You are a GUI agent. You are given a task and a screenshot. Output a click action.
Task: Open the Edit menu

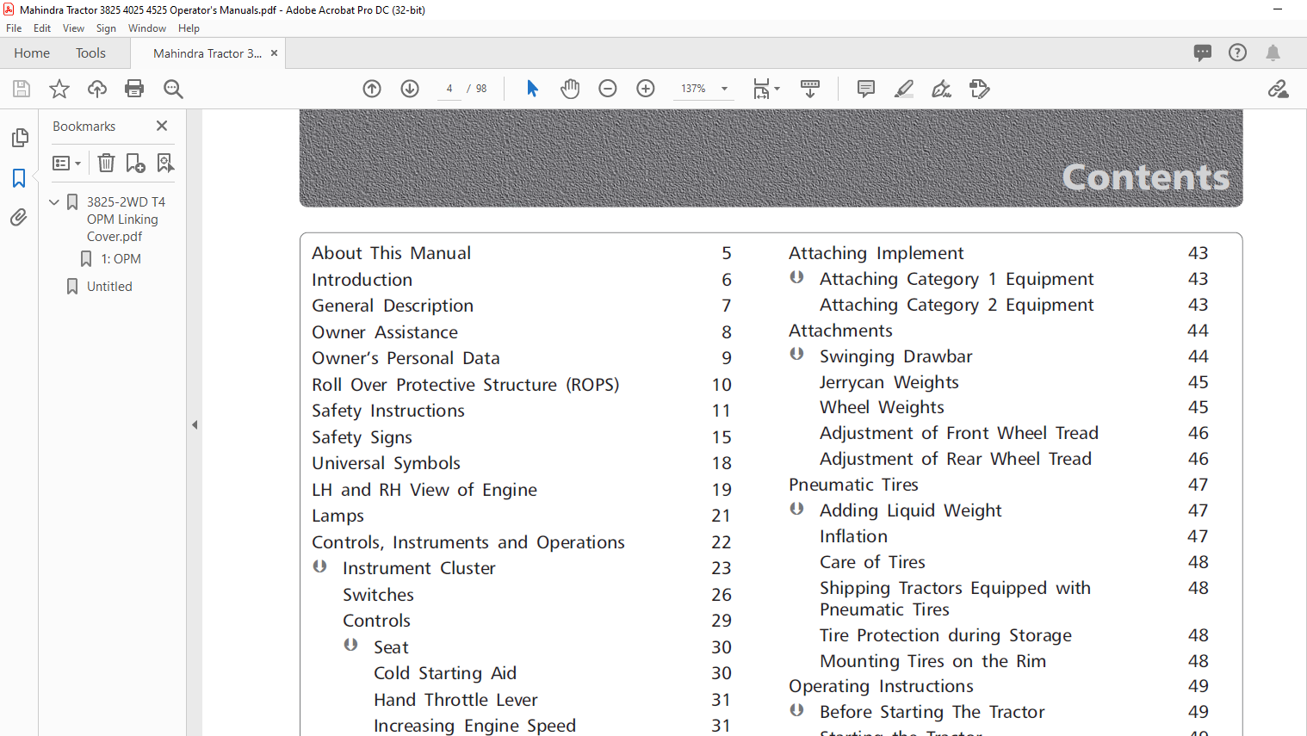tap(42, 28)
